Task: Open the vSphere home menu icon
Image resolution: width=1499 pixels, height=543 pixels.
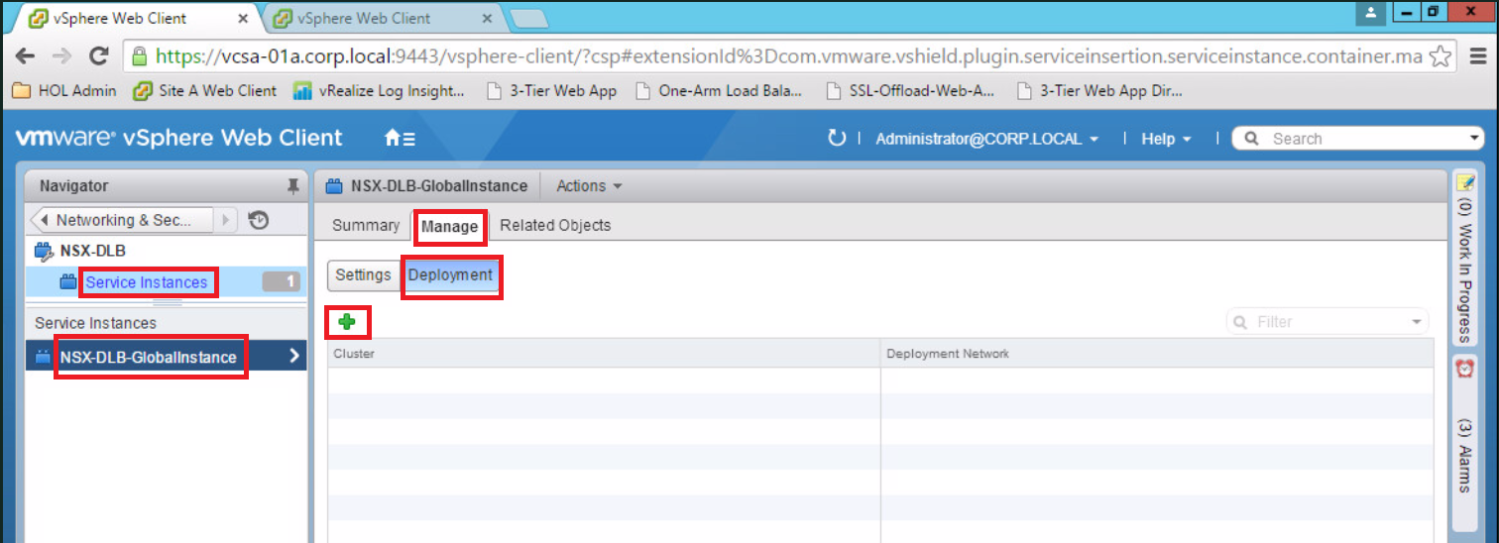Action: (400, 139)
